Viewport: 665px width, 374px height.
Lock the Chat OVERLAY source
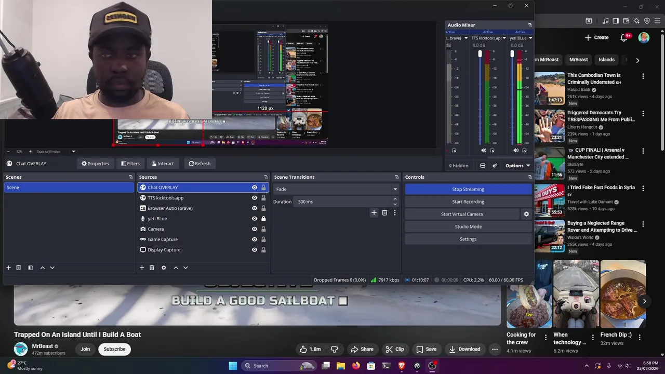coord(263,188)
